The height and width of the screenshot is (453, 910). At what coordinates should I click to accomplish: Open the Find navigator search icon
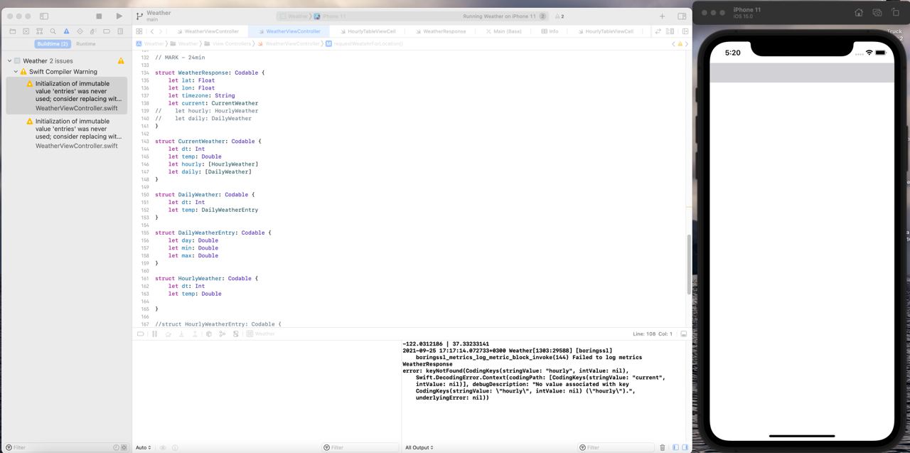pos(53,31)
